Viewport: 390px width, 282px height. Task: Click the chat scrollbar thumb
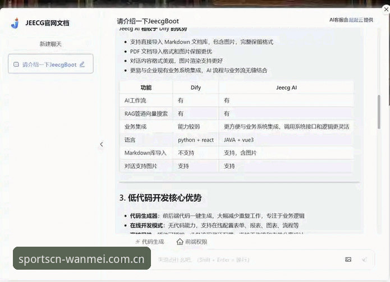point(379,112)
